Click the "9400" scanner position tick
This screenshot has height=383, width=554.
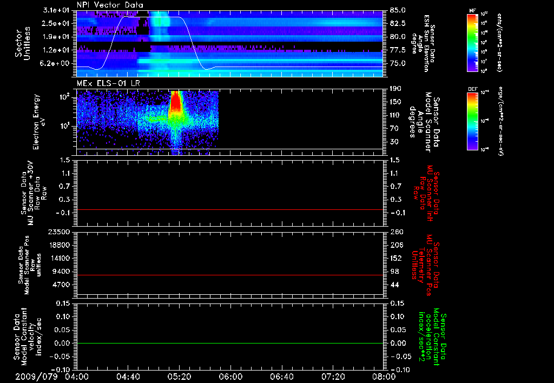(61, 272)
